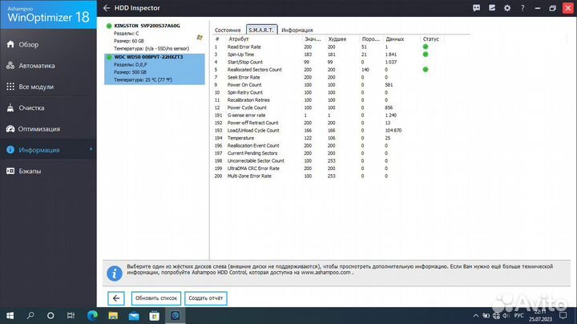The image size is (577, 324).
Task: Click green status dot for Read Error Rate
Action: (426, 47)
